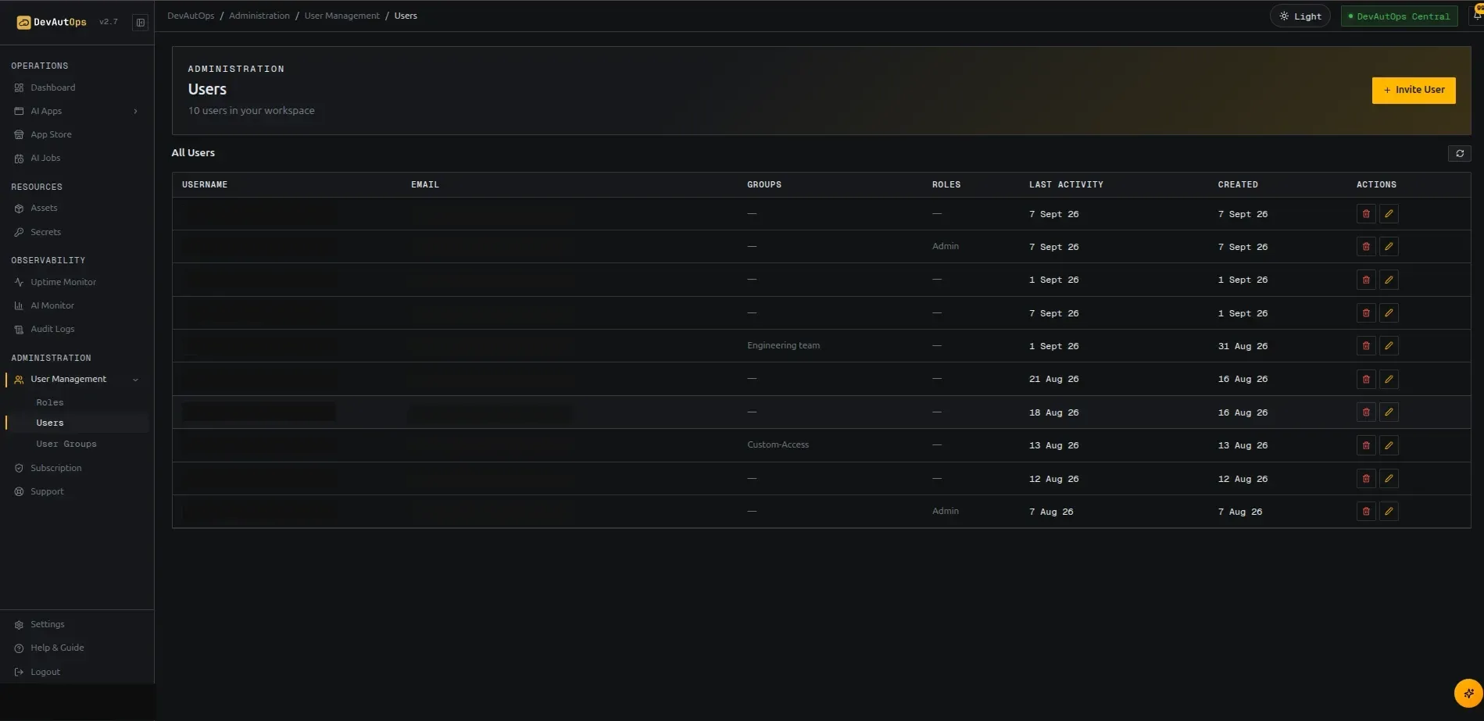The height and width of the screenshot is (721, 1484).
Task: Click the Last Activity column header
Action: pyautogui.click(x=1066, y=185)
